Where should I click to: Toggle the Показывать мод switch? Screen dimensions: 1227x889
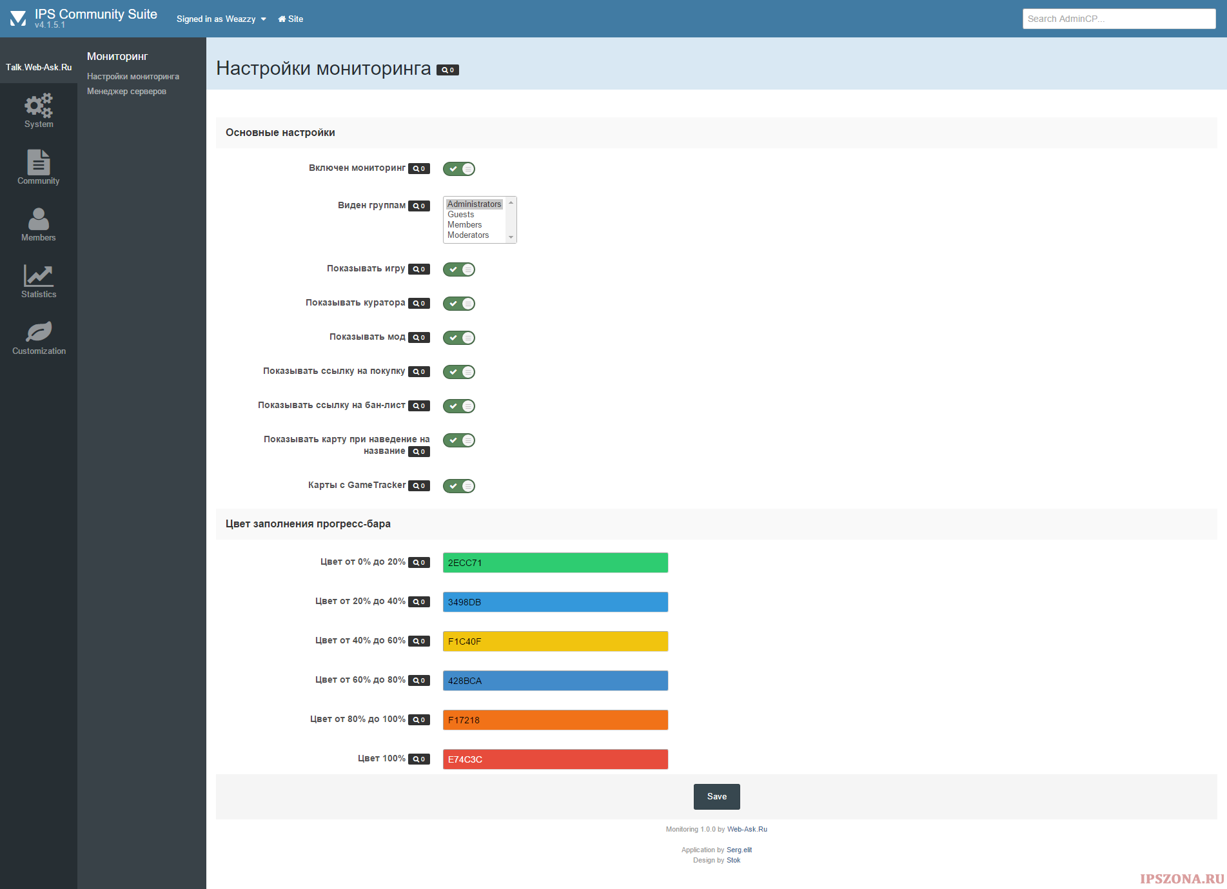[459, 338]
